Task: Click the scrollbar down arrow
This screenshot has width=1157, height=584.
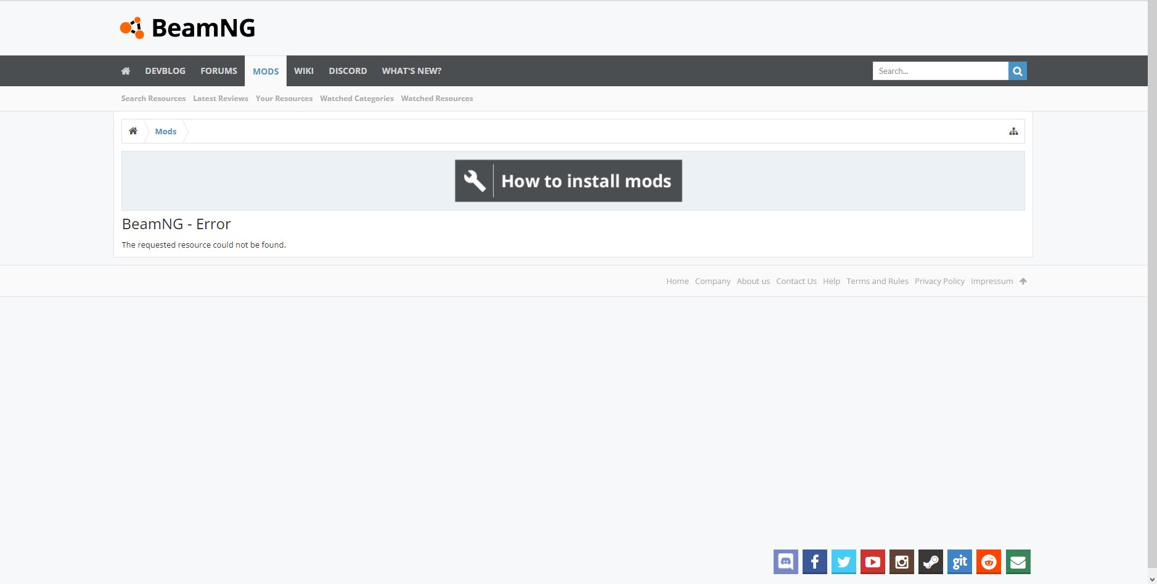Action: click(x=1152, y=579)
